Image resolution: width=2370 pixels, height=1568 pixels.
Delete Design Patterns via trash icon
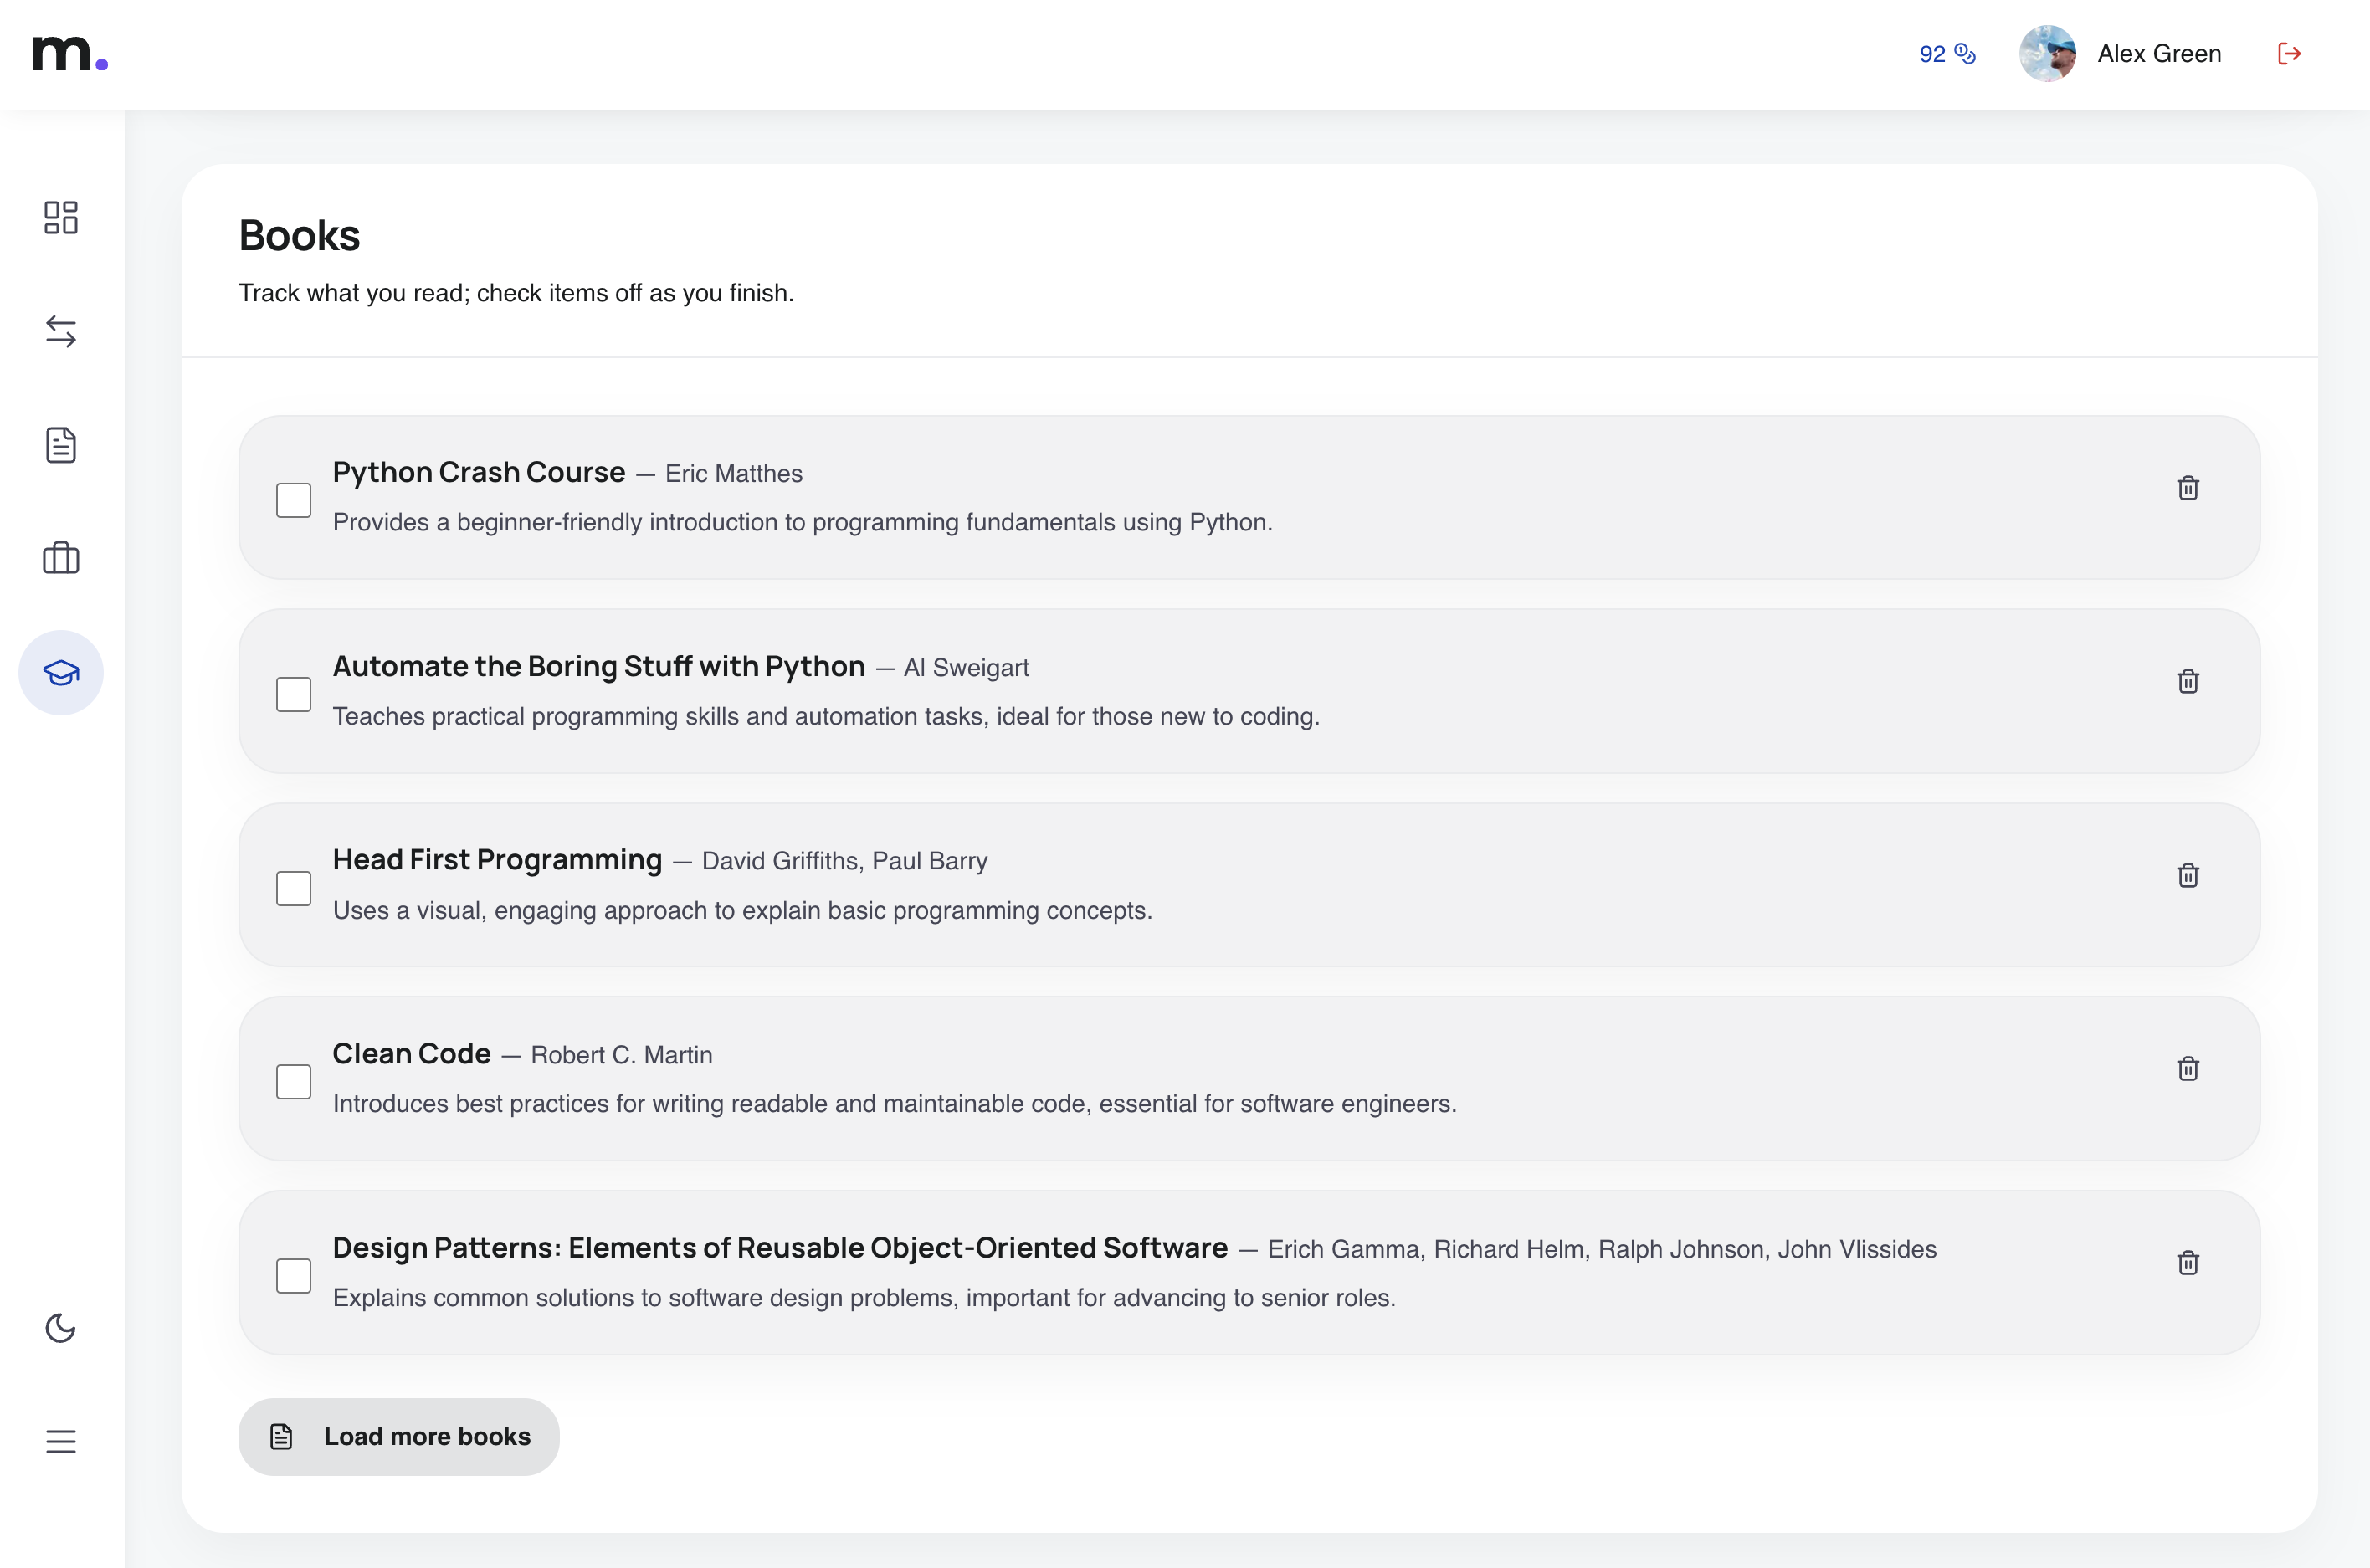point(2189,1263)
